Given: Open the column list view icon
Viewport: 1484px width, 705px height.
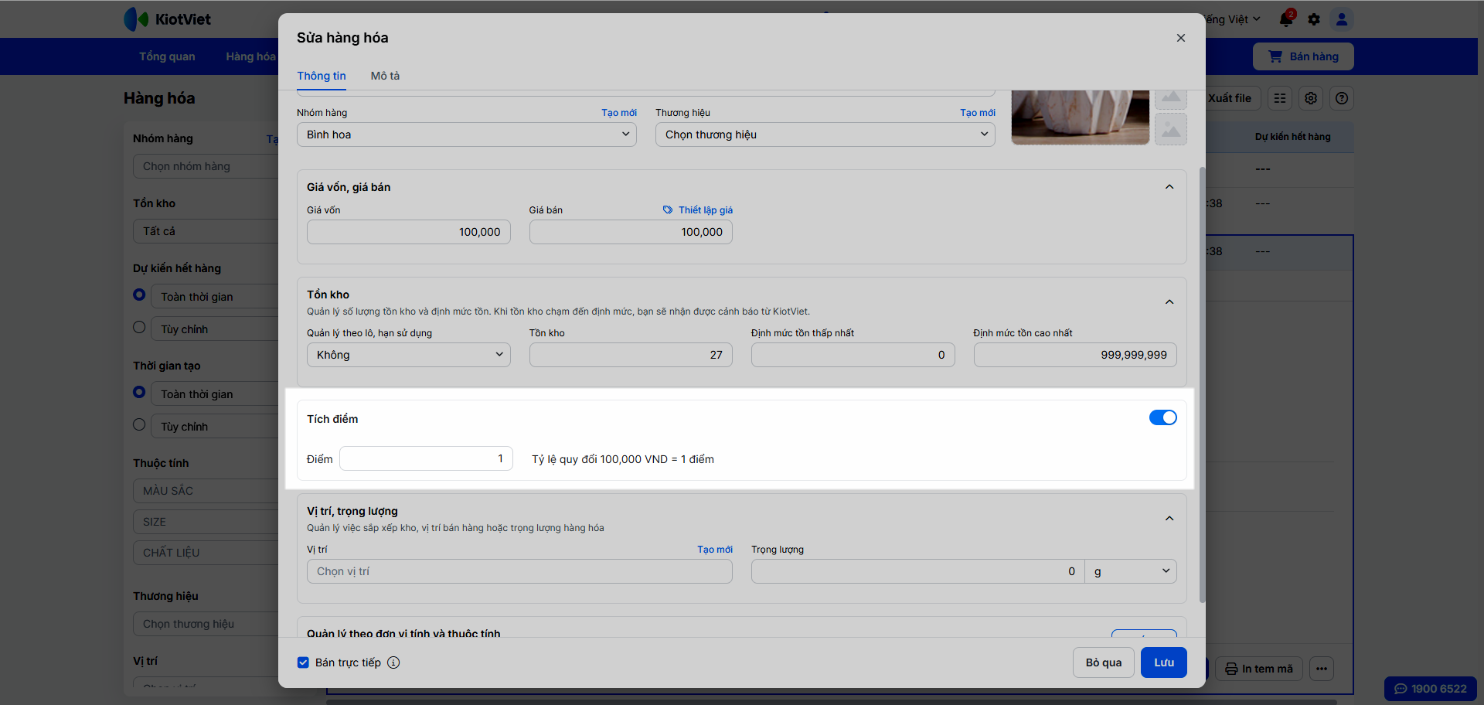Looking at the screenshot, I should point(1280,98).
